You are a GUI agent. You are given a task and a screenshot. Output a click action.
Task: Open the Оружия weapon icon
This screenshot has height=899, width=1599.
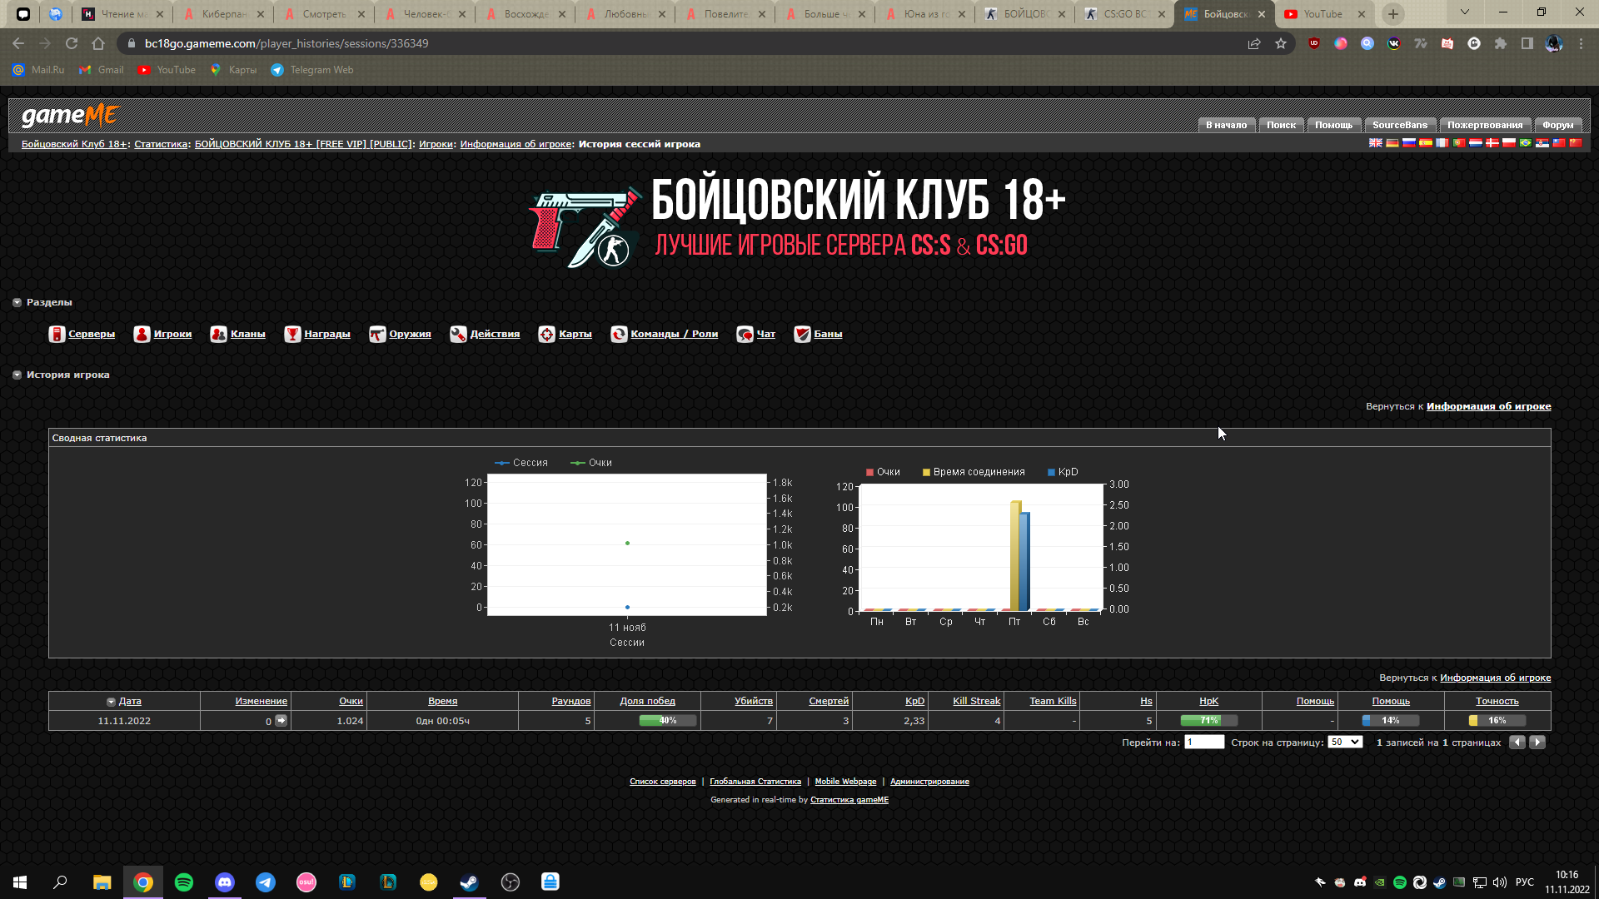pos(377,334)
